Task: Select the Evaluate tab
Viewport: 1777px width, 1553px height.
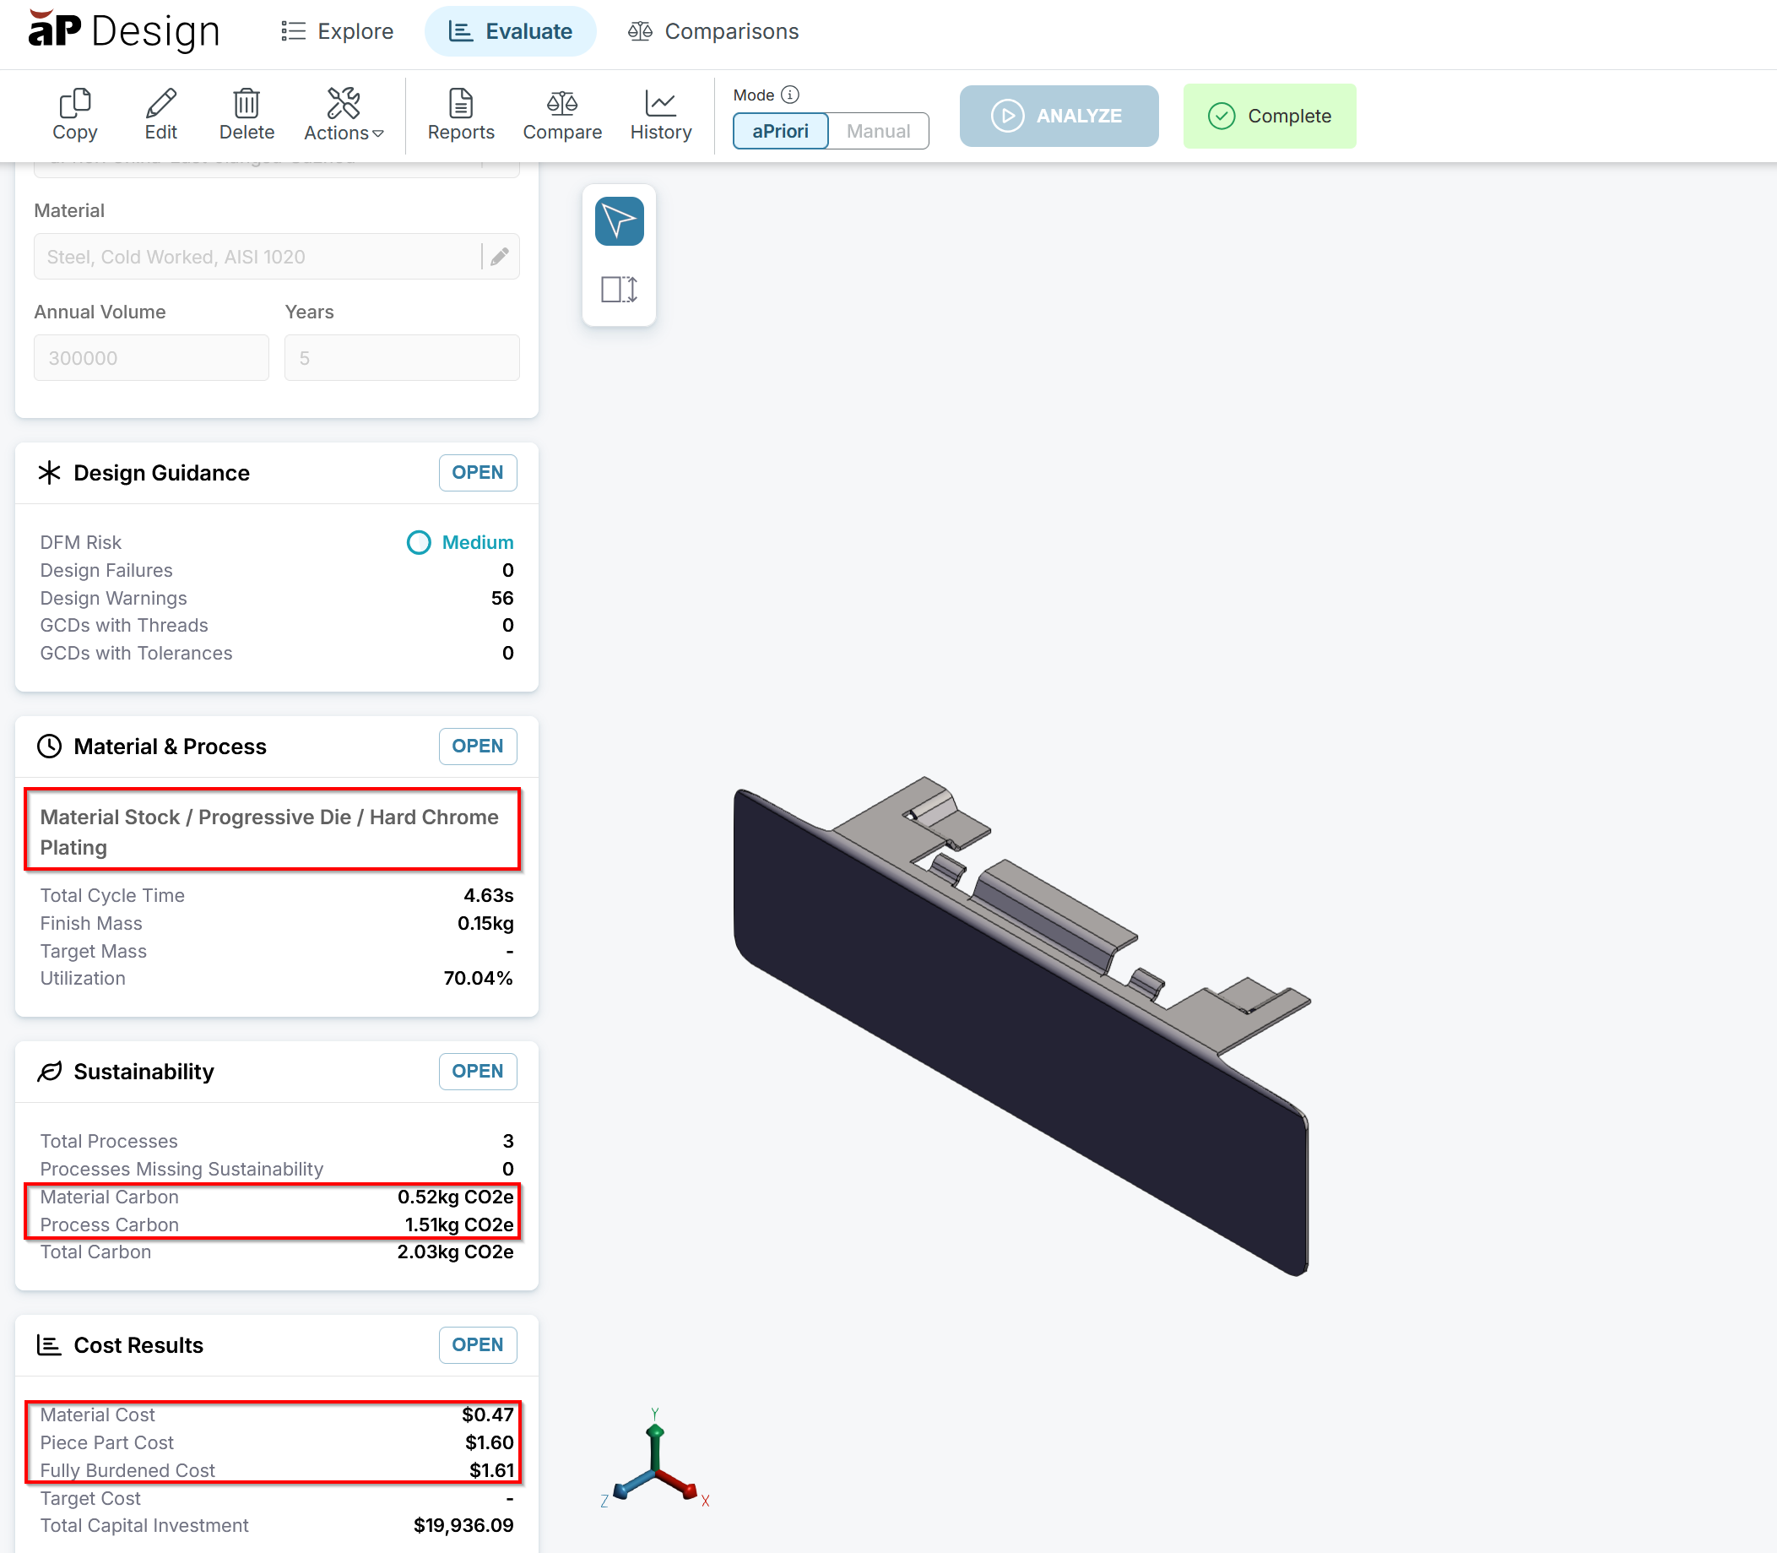Action: pyautogui.click(x=511, y=31)
